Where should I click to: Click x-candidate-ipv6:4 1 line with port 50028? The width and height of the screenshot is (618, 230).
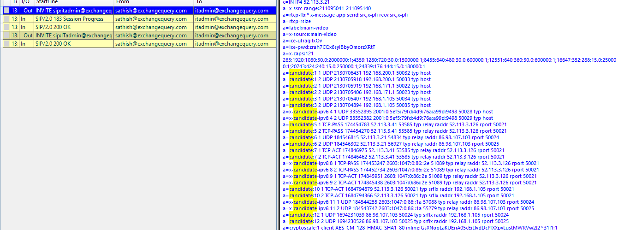pyautogui.click(x=388, y=112)
